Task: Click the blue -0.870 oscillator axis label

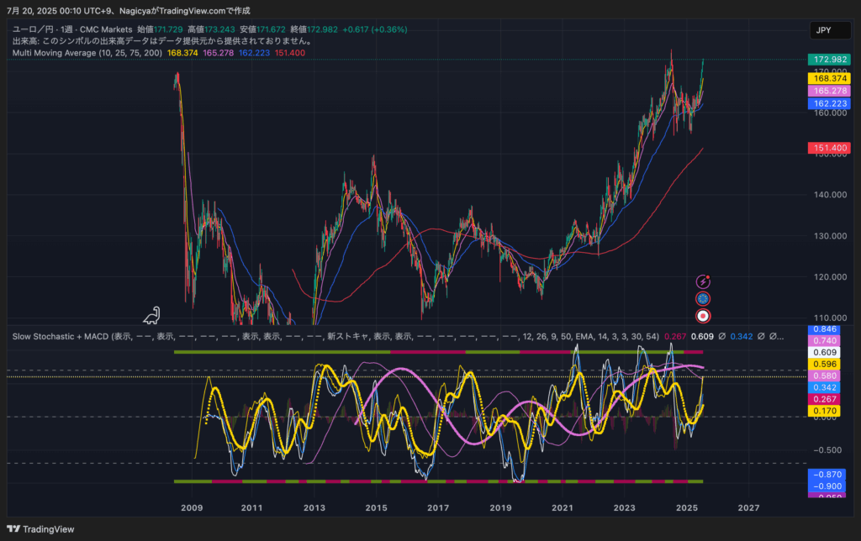Action: click(825, 475)
